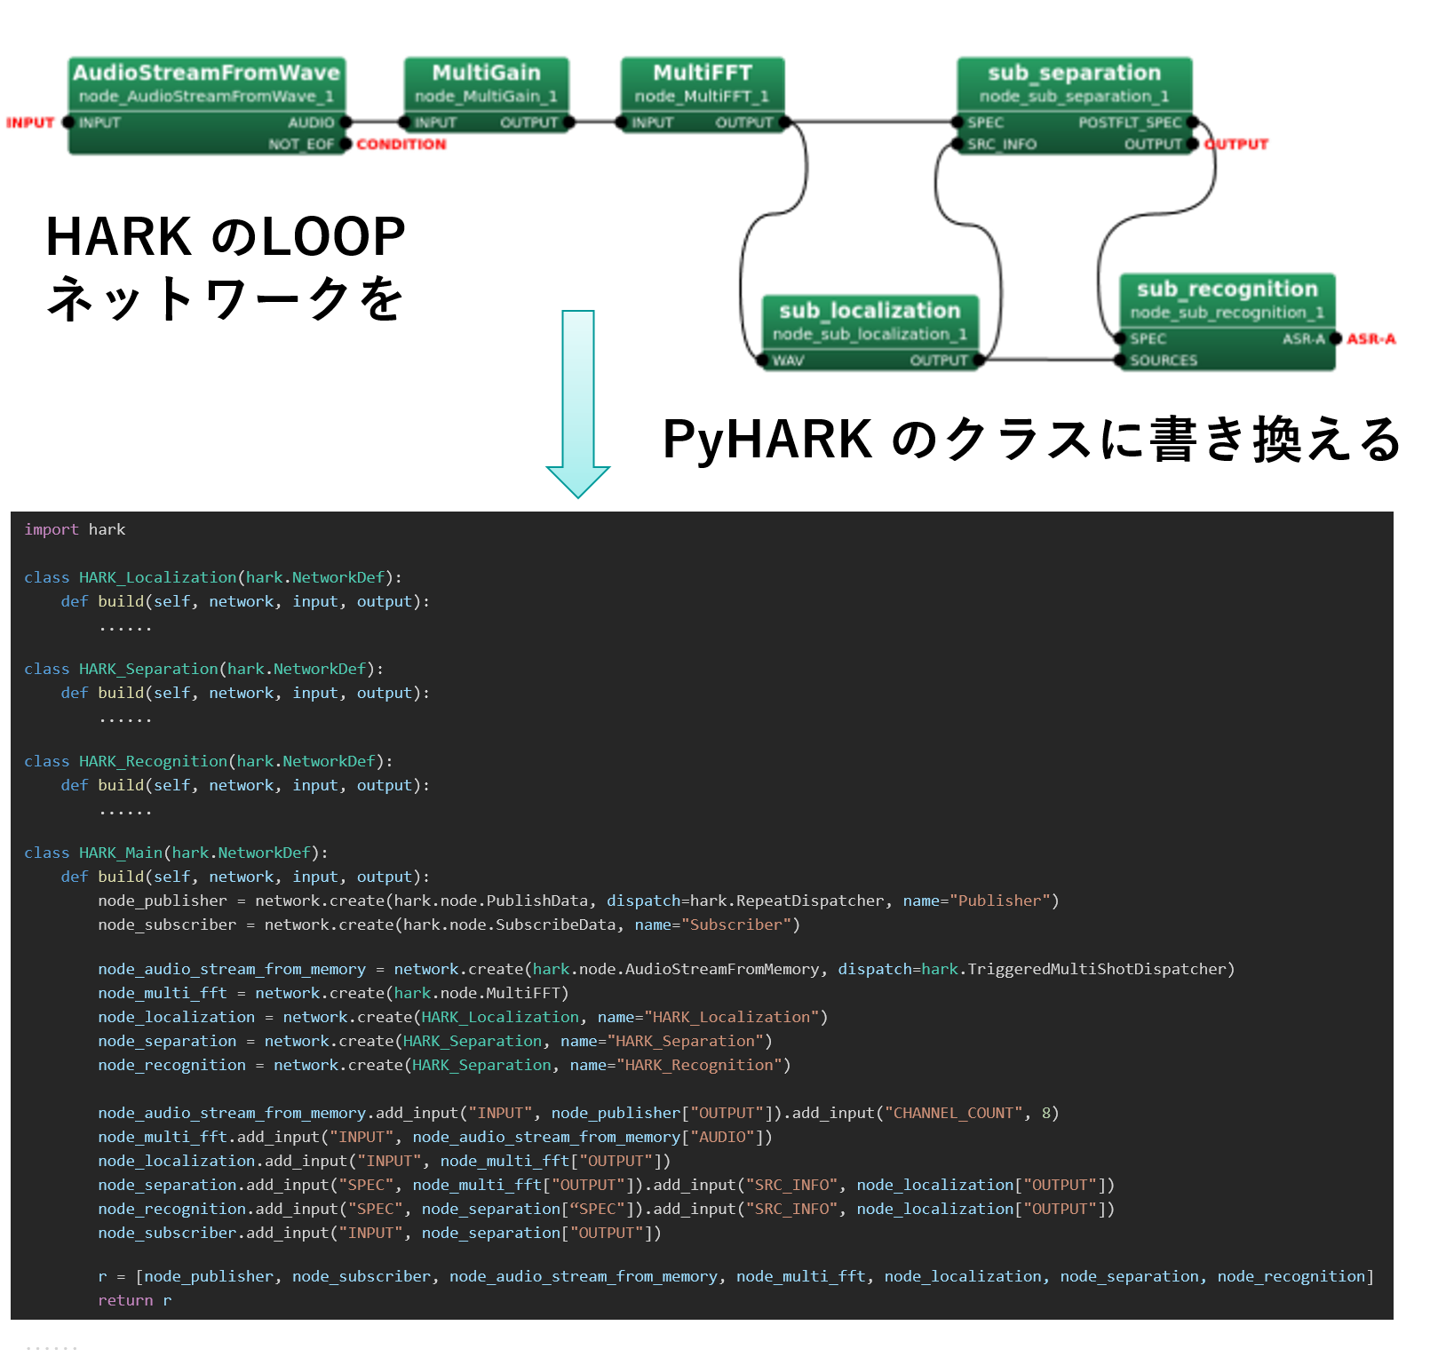This screenshot has height=1365, width=1438.
Task: Click SOURCES input port on sub_recognition
Action: point(1119,361)
